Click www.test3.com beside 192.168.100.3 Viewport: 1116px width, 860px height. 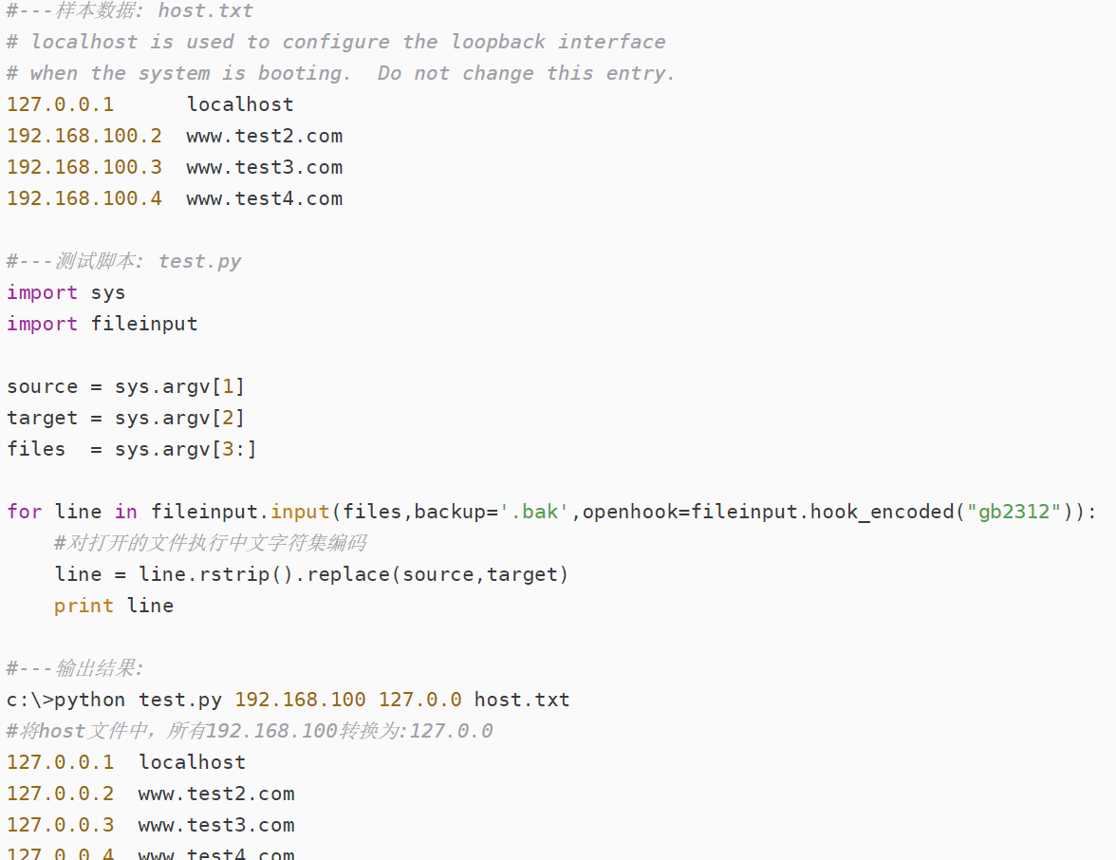(264, 167)
